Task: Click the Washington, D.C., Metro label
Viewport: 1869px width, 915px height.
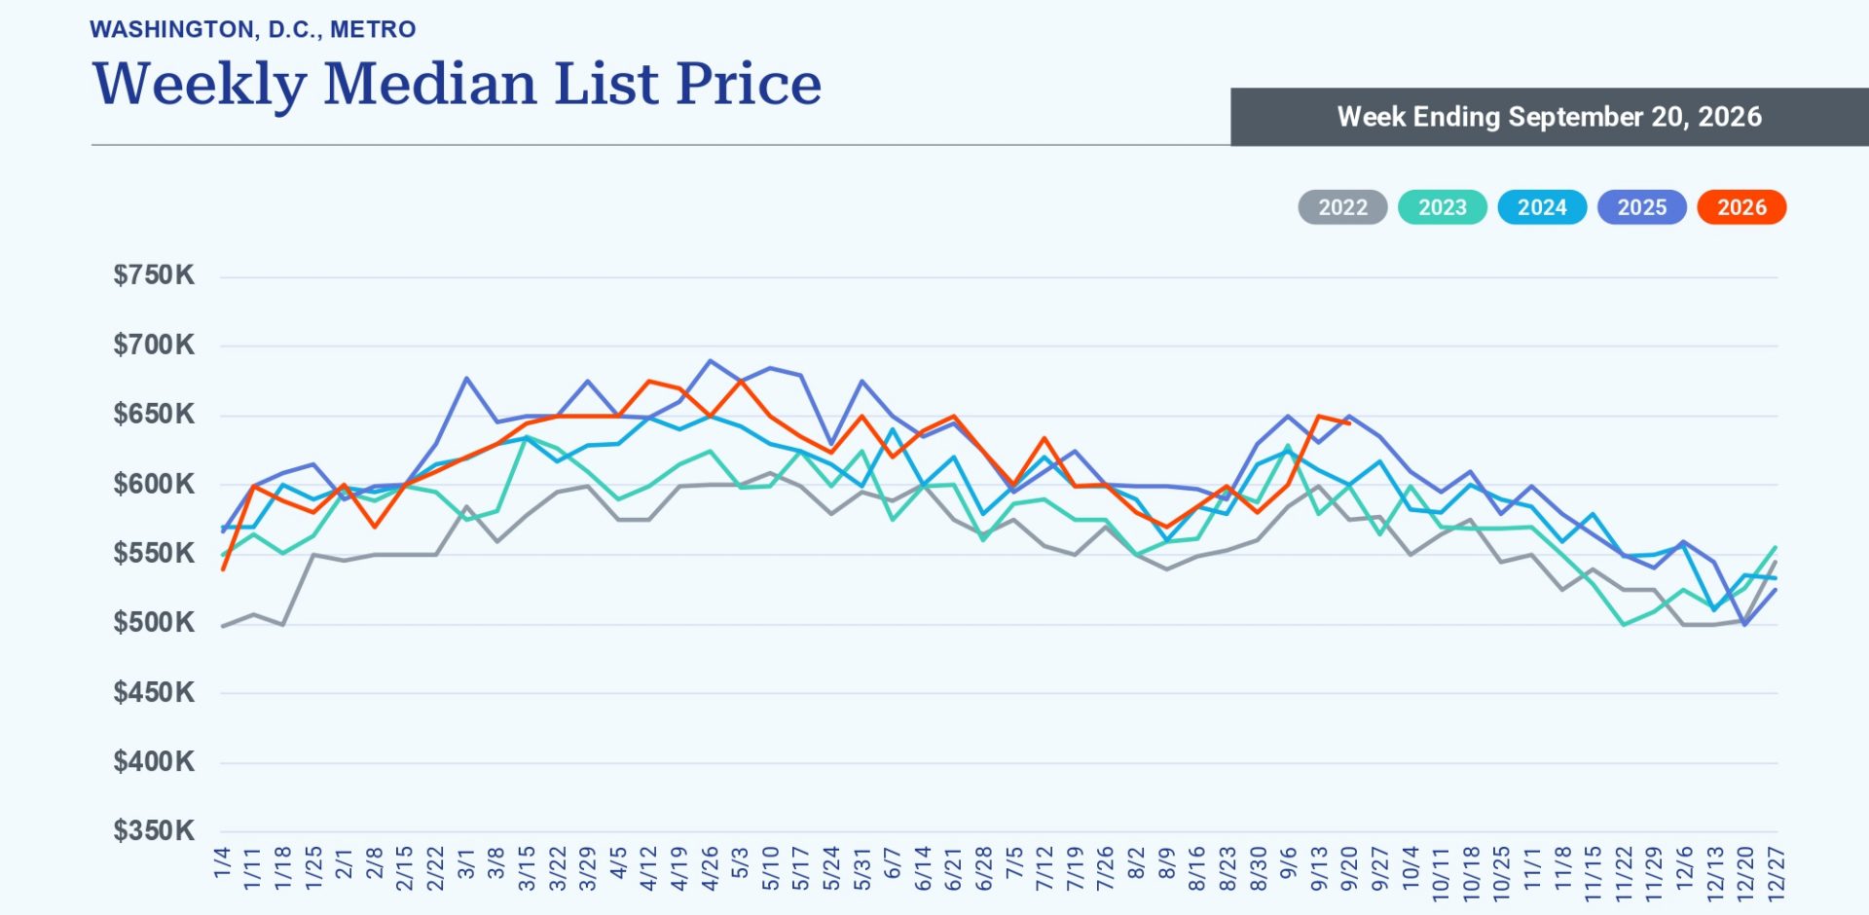Action: coord(253,29)
